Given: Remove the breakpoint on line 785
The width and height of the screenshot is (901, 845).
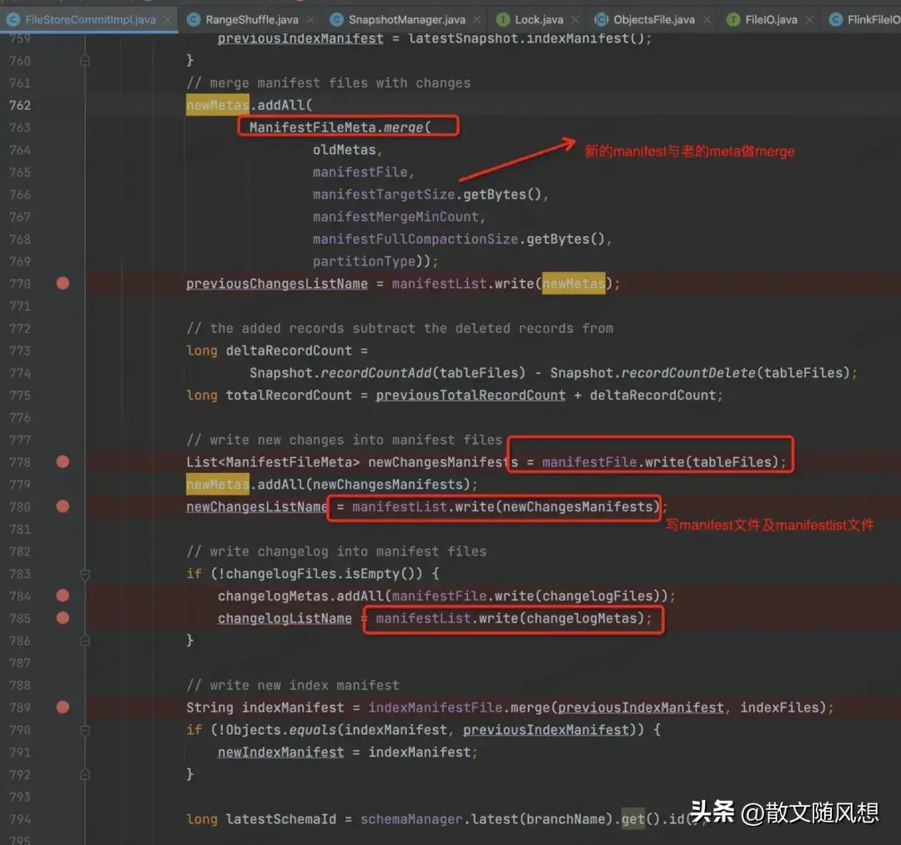Looking at the screenshot, I should [x=63, y=618].
